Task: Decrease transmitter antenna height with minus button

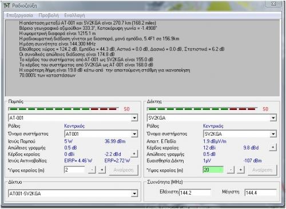Action: tap(92, 169)
